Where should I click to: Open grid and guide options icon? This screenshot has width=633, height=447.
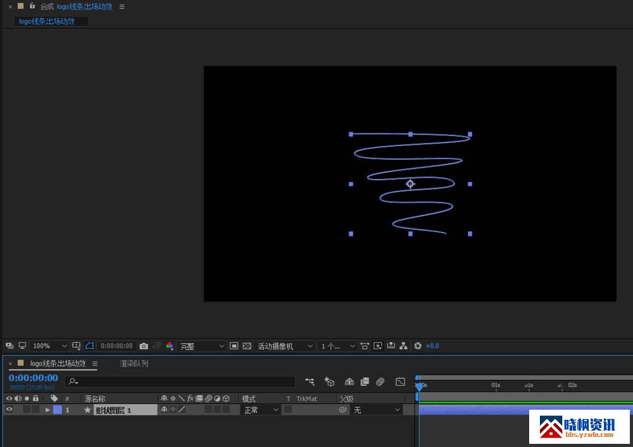(x=77, y=346)
